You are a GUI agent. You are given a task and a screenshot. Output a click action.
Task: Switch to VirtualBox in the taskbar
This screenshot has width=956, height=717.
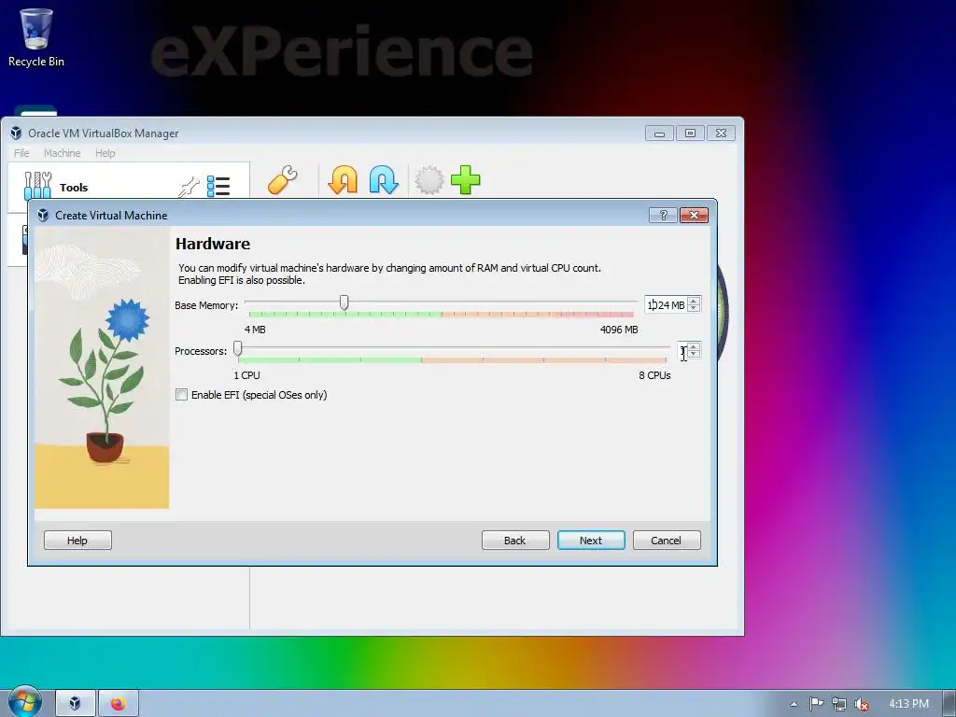coord(75,704)
